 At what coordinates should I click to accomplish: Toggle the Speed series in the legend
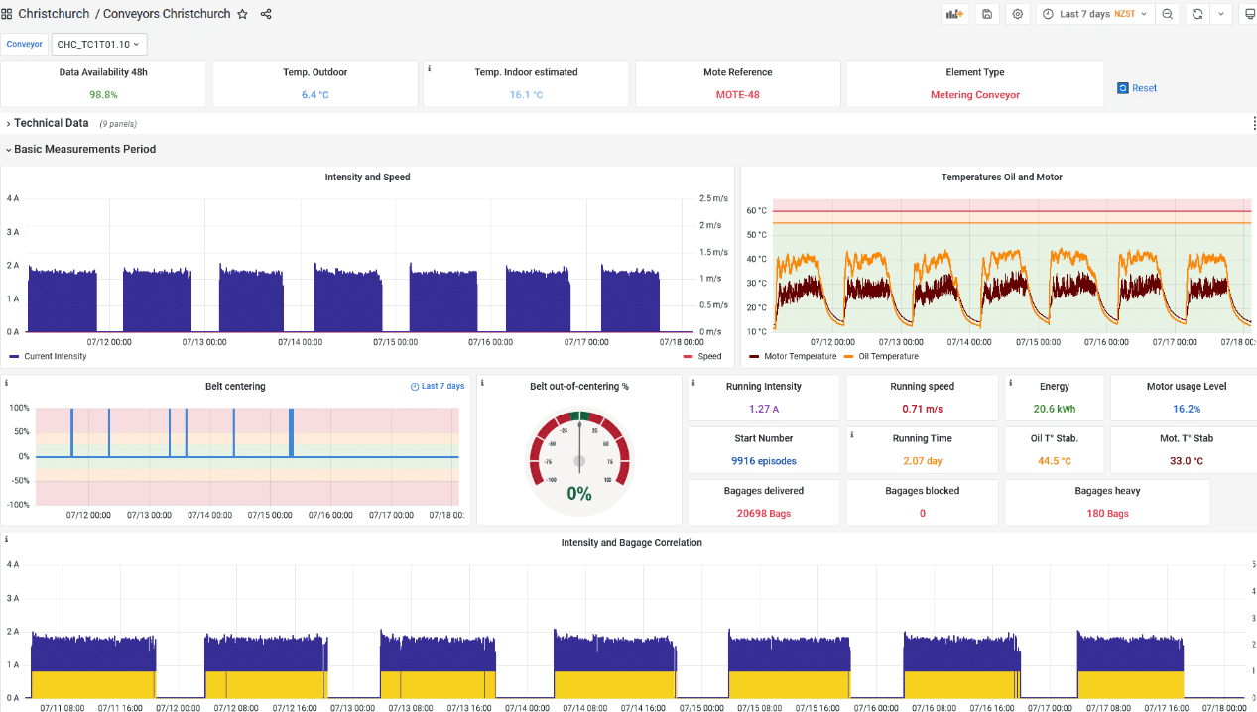pos(707,356)
